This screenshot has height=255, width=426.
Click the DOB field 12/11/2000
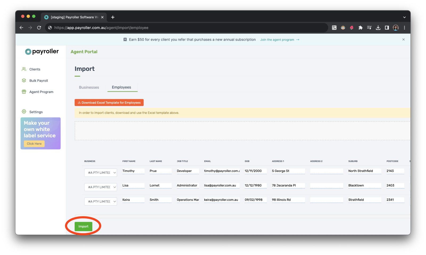click(x=255, y=171)
